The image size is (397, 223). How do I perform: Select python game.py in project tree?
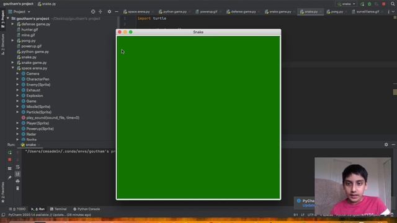tap(35, 51)
